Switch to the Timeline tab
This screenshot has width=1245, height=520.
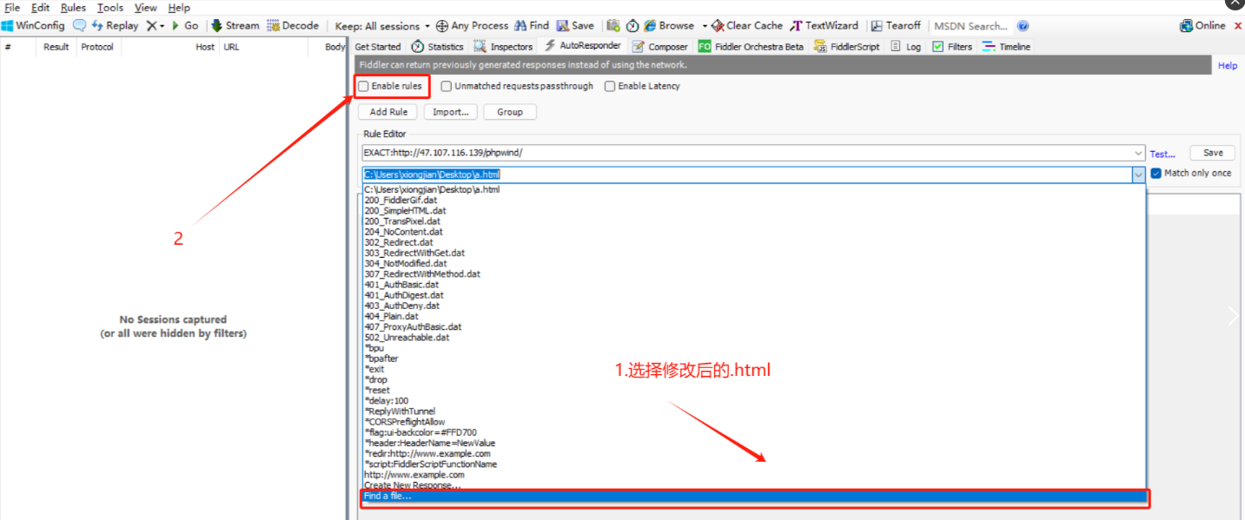[1006, 47]
